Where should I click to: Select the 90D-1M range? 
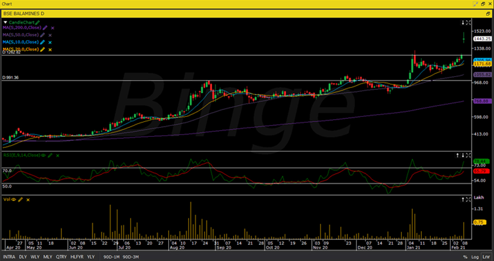[x=112, y=257]
